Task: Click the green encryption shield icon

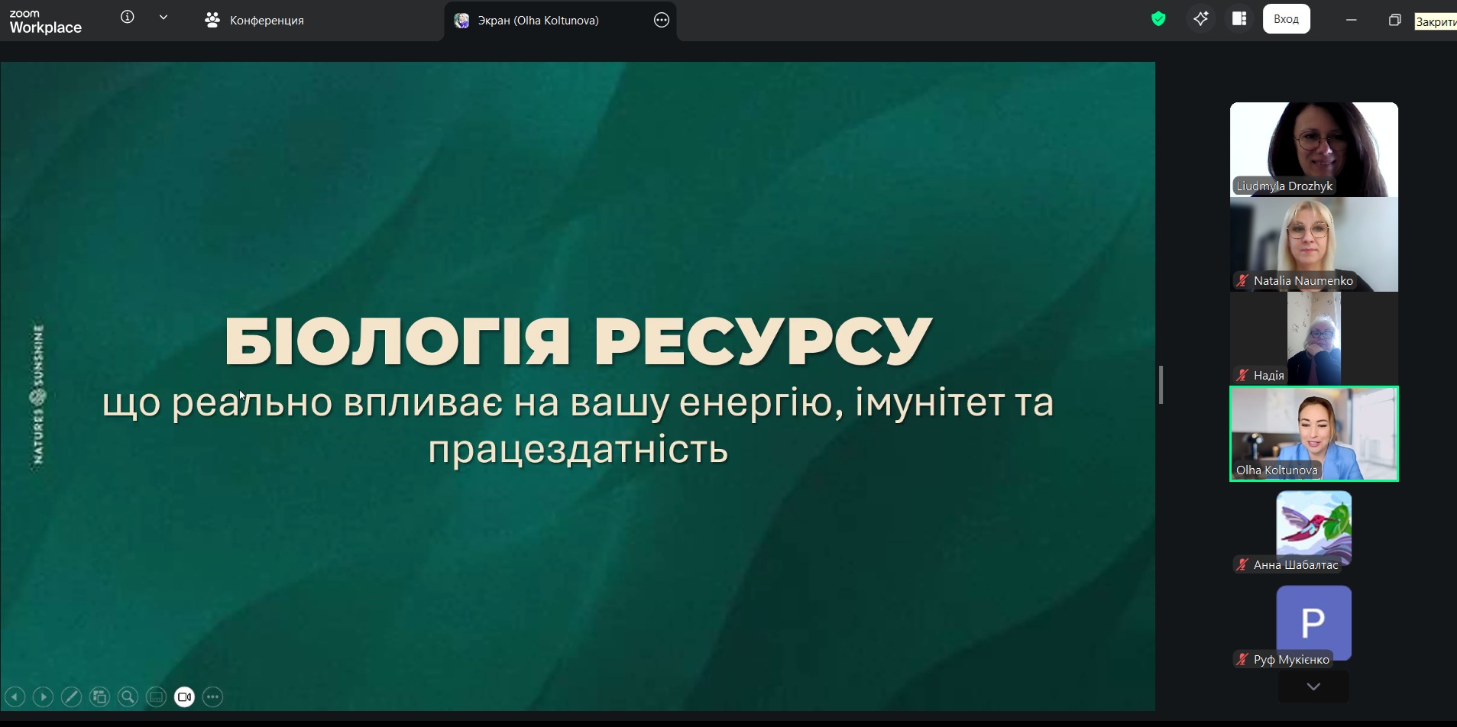Action: [1158, 19]
